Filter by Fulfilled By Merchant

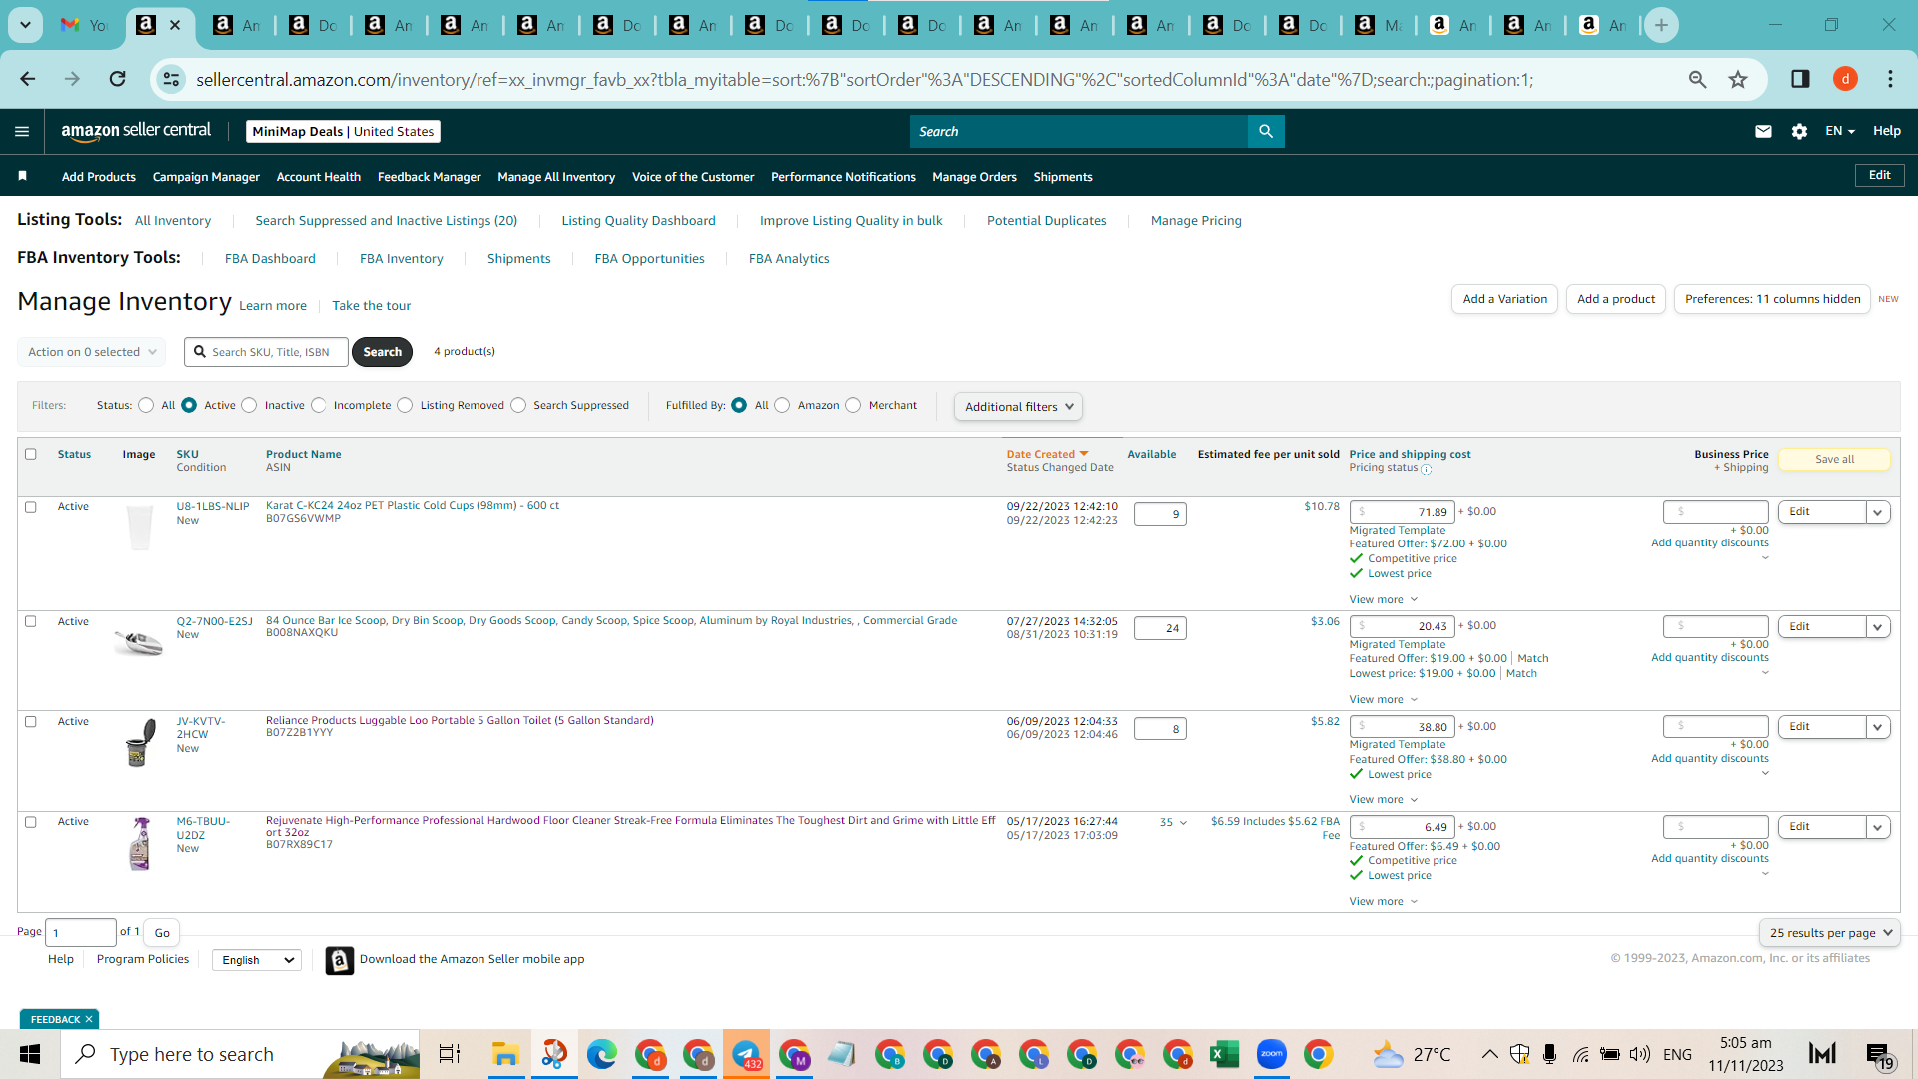coord(853,405)
